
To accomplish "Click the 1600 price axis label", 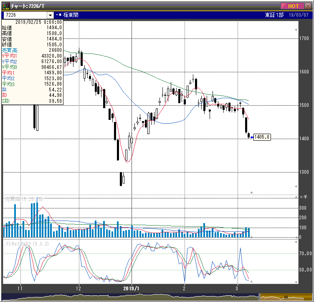I will click(x=304, y=72).
